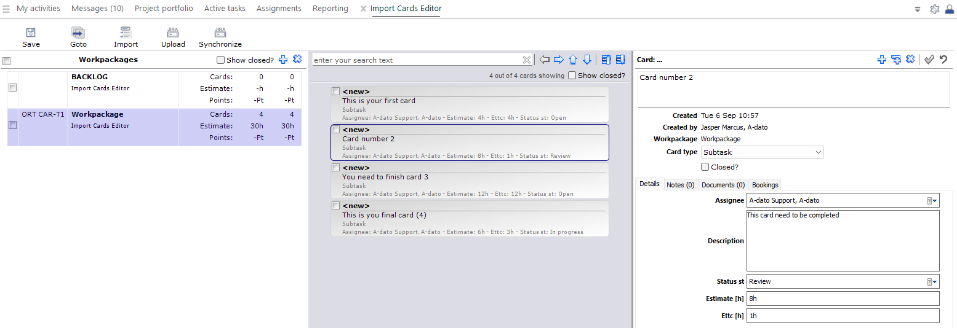Click the Ettc [h] field
Image resolution: width=957 pixels, height=328 pixels.
(x=843, y=316)
